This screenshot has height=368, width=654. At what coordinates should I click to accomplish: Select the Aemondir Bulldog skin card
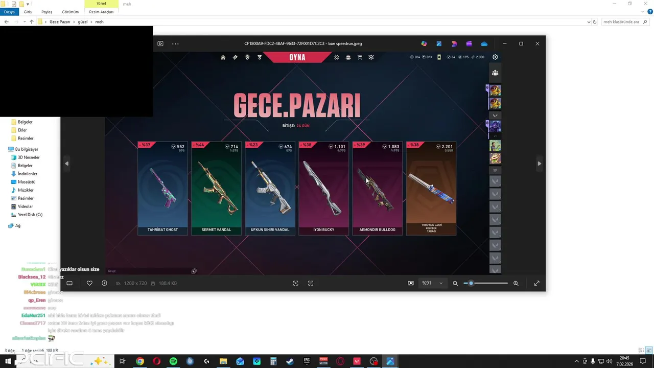377,188
